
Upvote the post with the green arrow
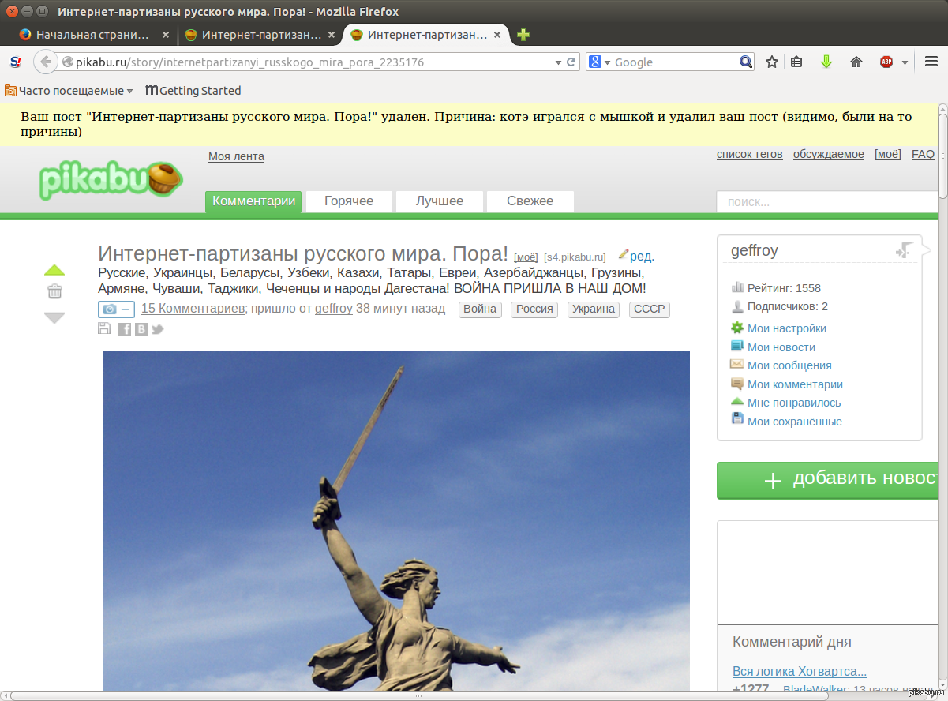54,269
